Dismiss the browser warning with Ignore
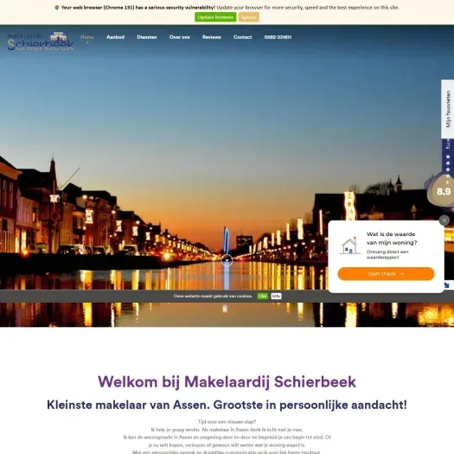This screenshot has height=454, width=454. pyautogui.click(x=249, y=17)
